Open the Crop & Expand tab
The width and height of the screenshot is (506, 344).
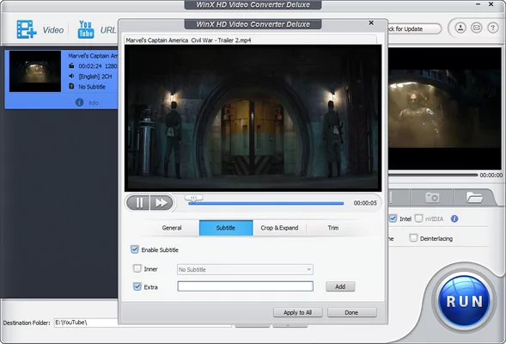pos(279,228)
